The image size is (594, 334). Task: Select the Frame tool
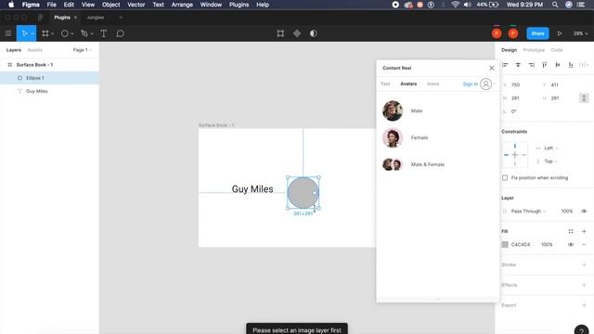[x=45, y=33]
